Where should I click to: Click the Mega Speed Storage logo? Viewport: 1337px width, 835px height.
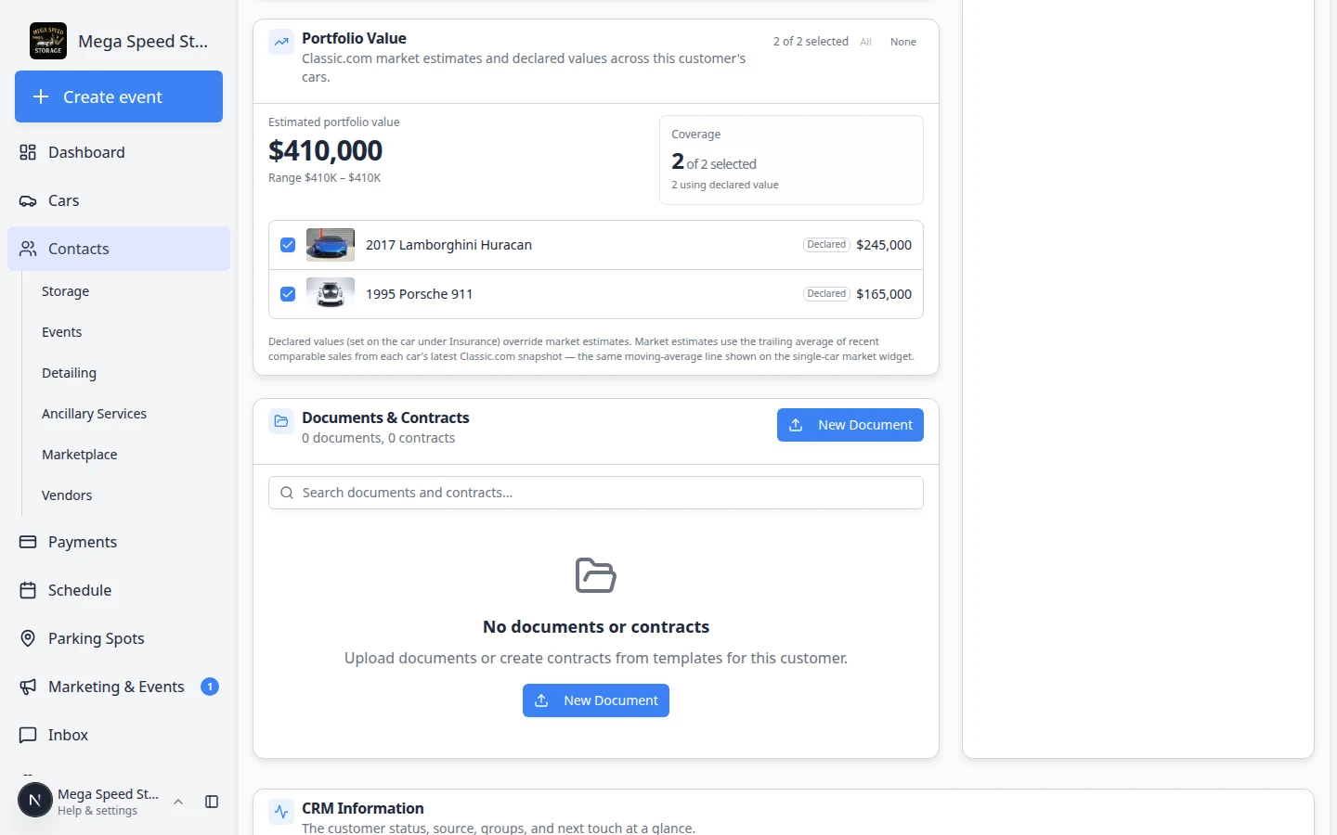click(48, 41)
